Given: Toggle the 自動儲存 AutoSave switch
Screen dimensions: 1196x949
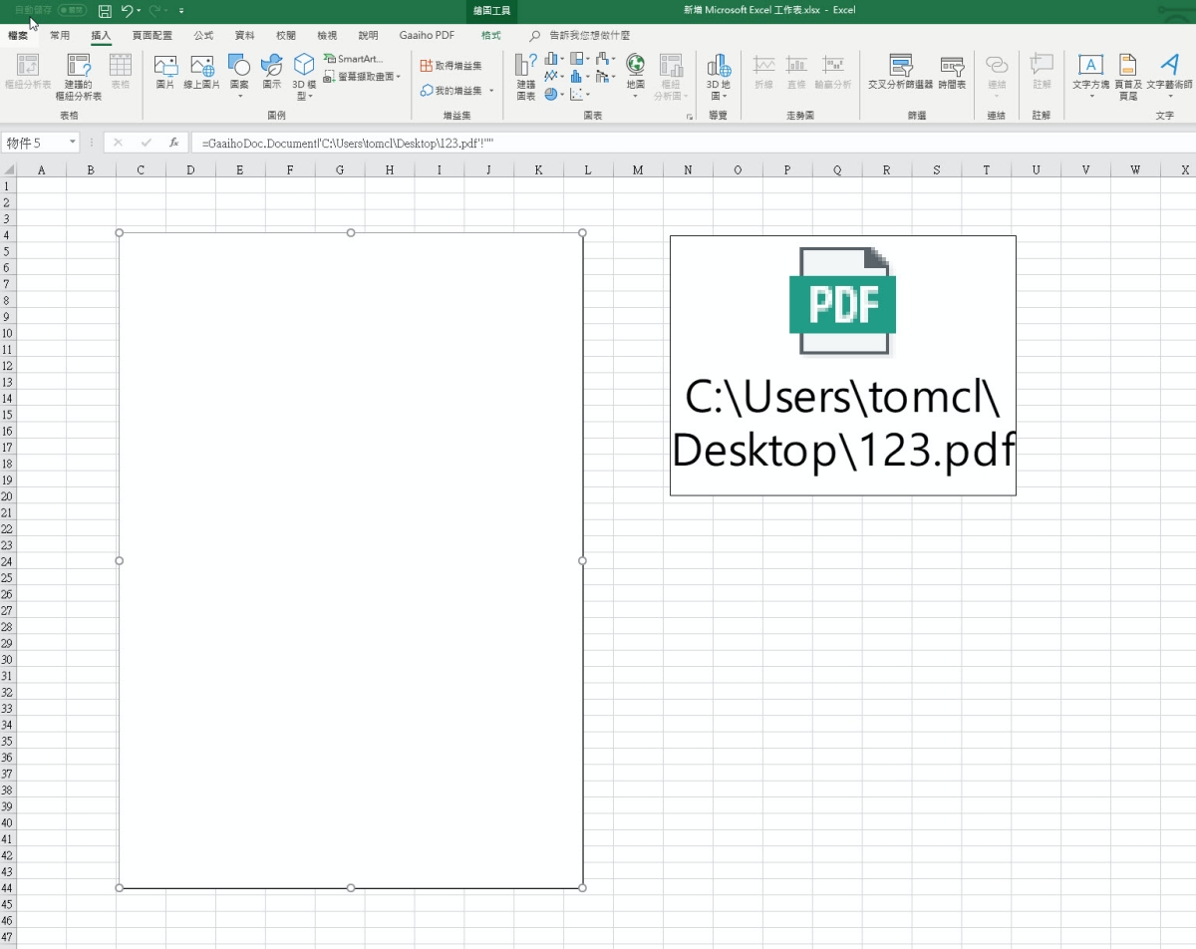Looking at the screenshot, I should (x=72, y=10).
